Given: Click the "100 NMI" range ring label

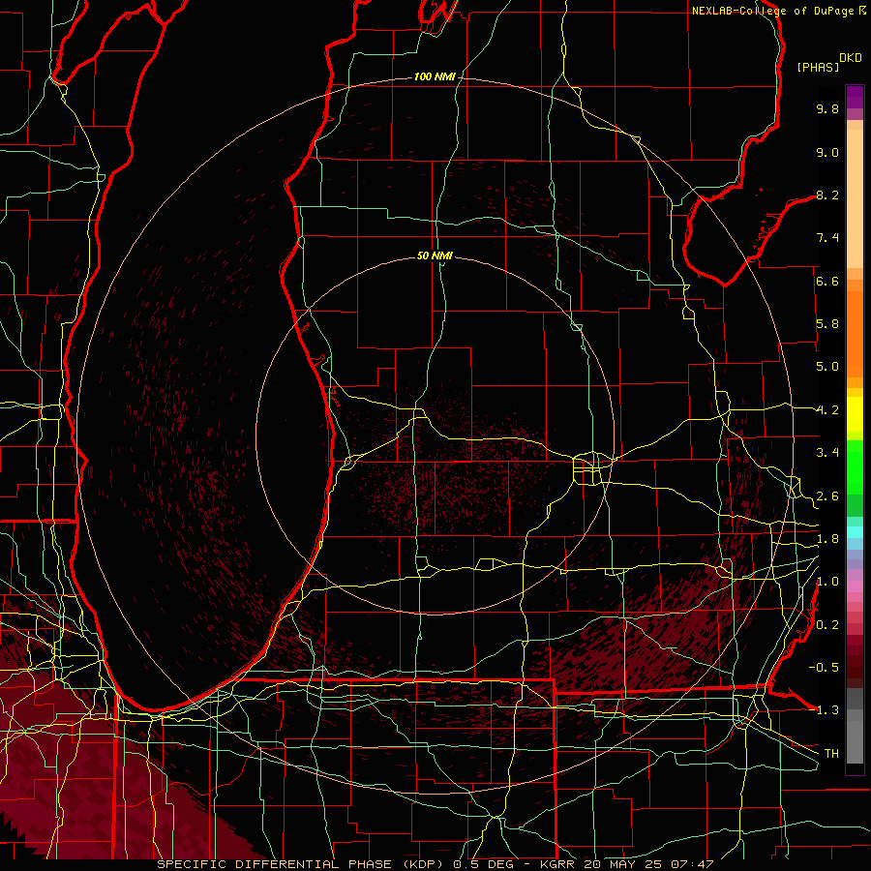Looking at the screenshot, I should (435, 76).
